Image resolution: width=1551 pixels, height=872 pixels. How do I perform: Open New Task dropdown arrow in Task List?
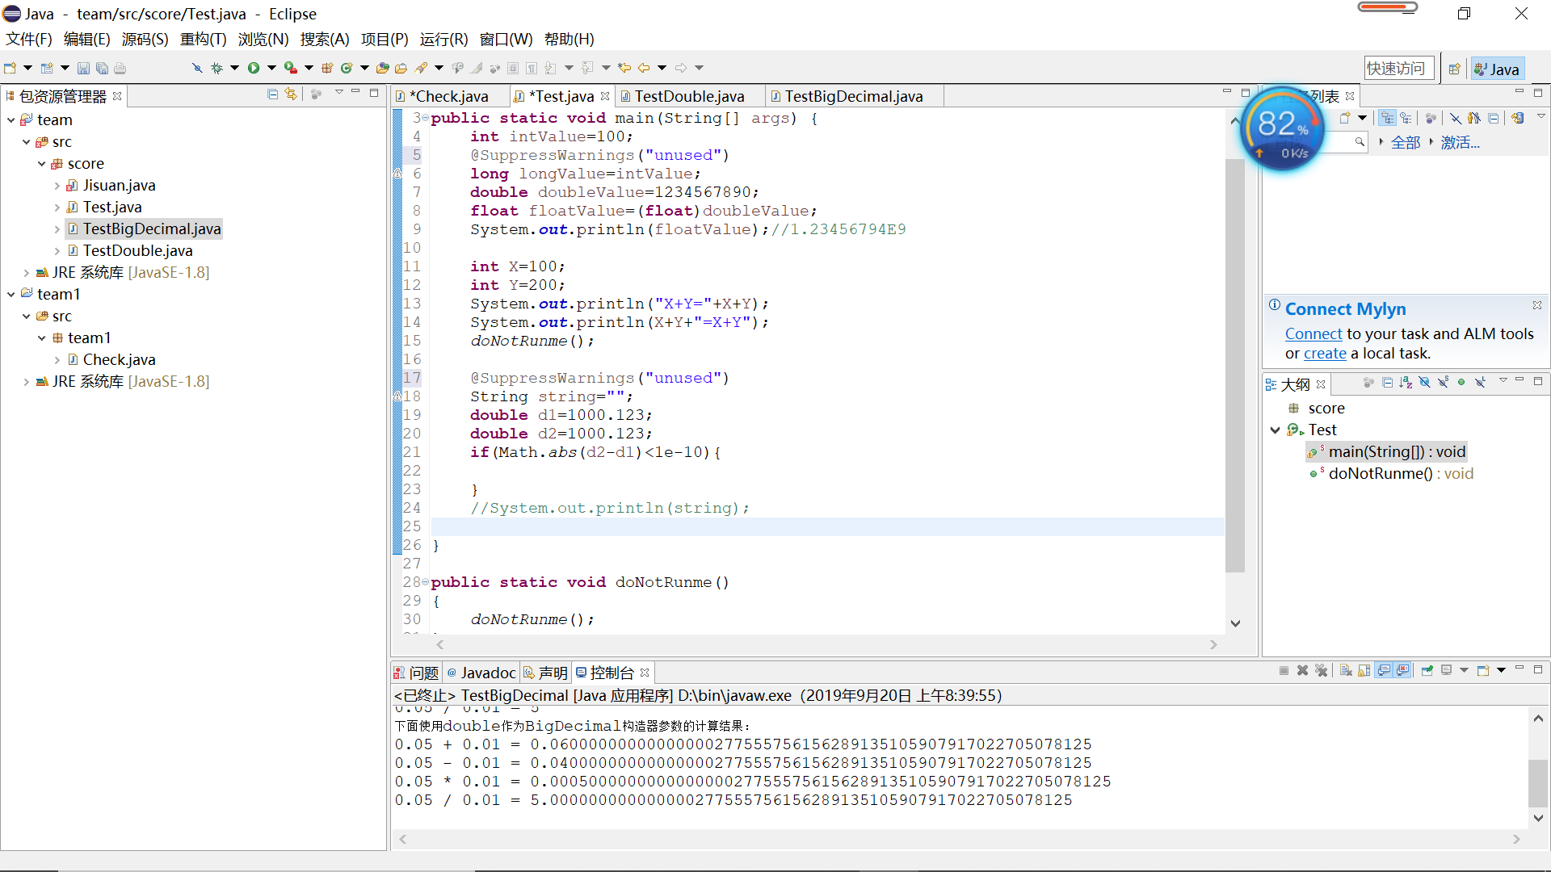coord(1362,118)
